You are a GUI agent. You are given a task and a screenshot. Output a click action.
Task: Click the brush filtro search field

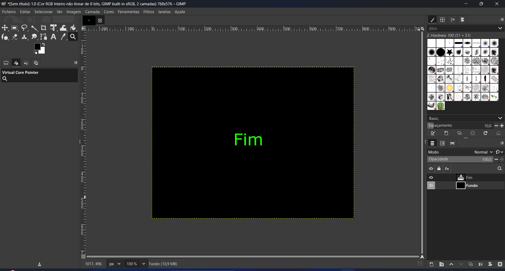click(x=462, y=28)
